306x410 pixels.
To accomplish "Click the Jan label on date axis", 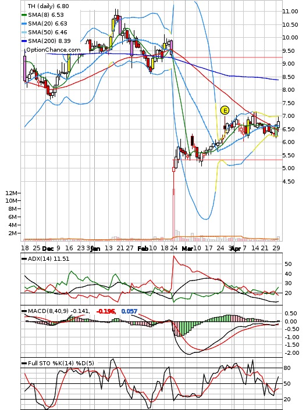I will (95, 249).
